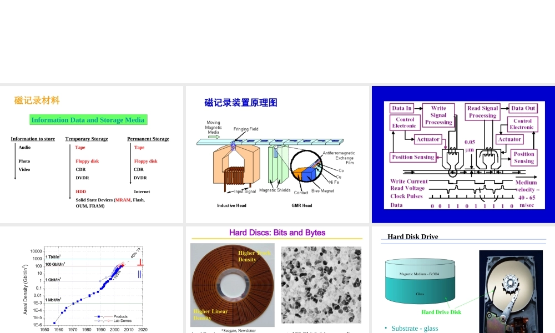
Task: Select the Actuator box in the block diagram
Action: (x=427, y=139)
